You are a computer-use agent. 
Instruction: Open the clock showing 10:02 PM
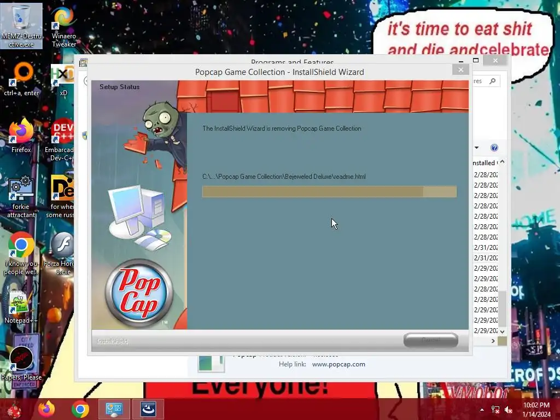(536, 410)
